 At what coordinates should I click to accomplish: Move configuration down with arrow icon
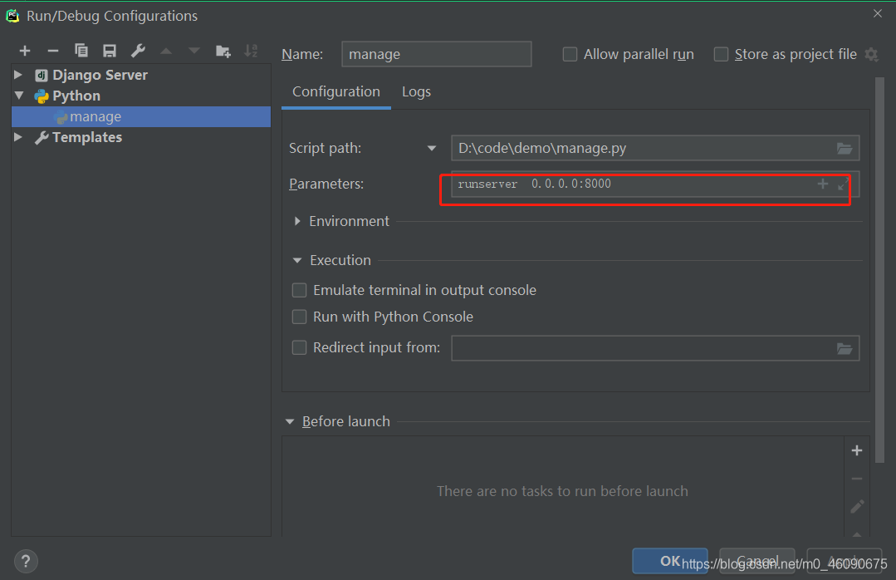[194, 51]
